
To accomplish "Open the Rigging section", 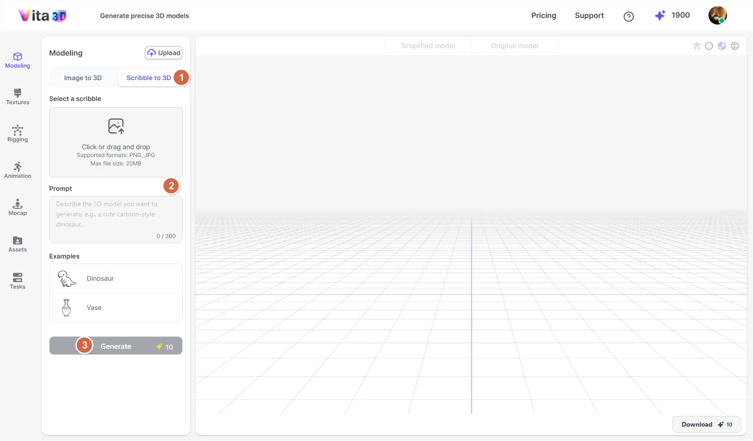I will [x=18, y=133].
